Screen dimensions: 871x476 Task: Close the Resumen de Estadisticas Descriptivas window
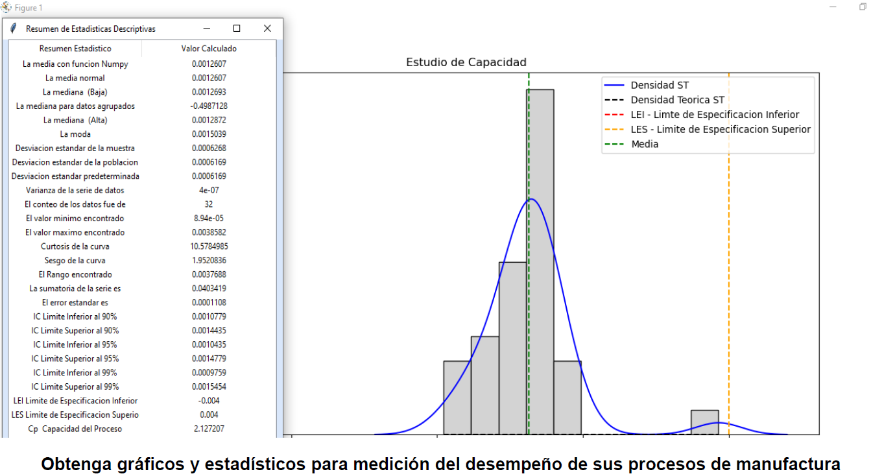(267, 29)
